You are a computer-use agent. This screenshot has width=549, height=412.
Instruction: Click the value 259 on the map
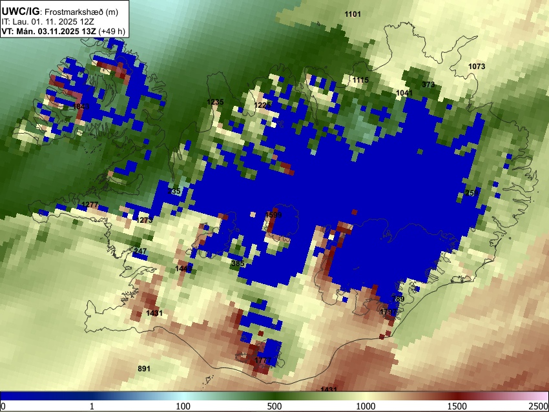click(471, 193)
